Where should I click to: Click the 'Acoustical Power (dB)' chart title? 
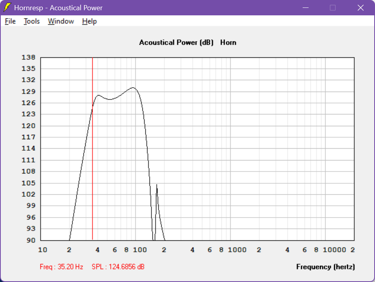pyautogui.click(x=176, y=42)
